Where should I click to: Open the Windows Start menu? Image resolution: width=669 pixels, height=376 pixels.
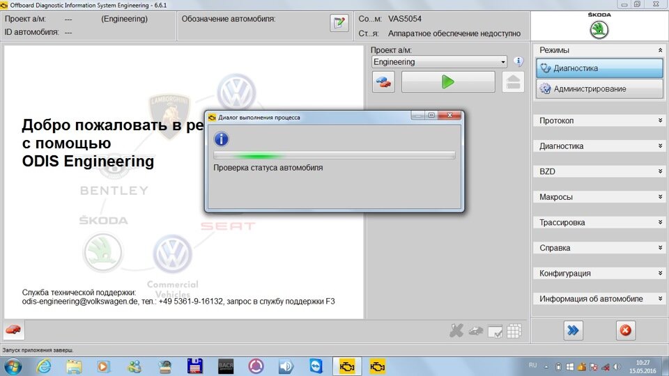click(13, 366)
